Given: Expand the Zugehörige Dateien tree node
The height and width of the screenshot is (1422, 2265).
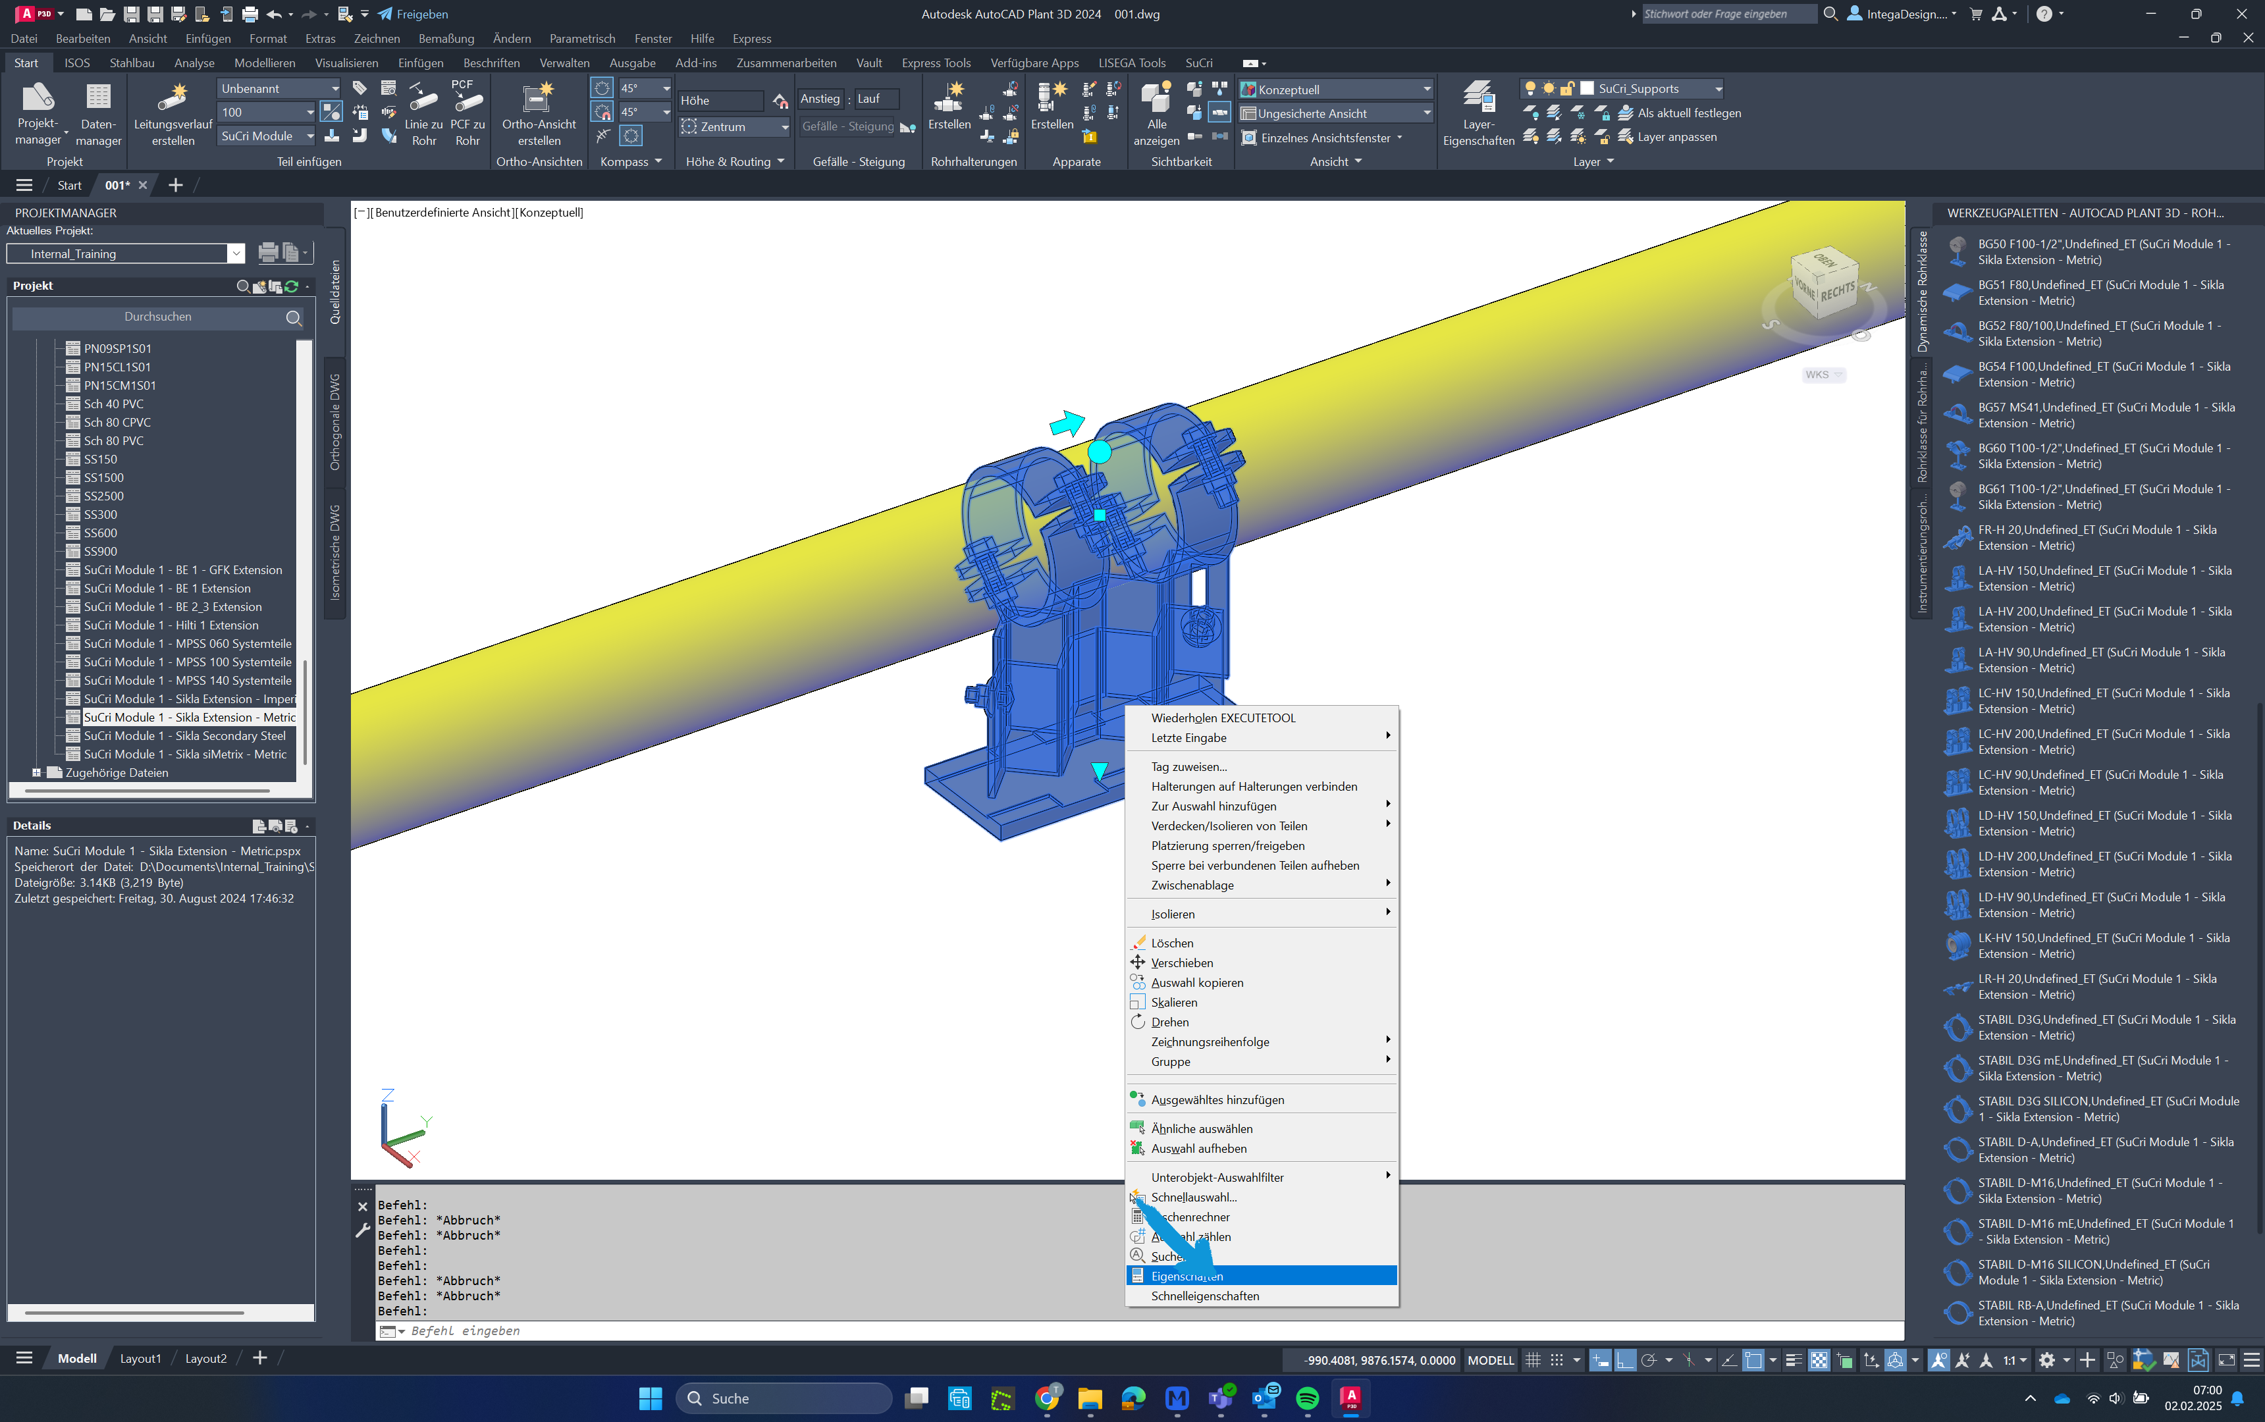Looking at the screenshot, I should tap(36, 772).
